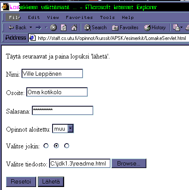Click the 'Valitse jokin:' label
Viewport: 189px width, 190px height.
pyautogui.click(x=23, y=146)
